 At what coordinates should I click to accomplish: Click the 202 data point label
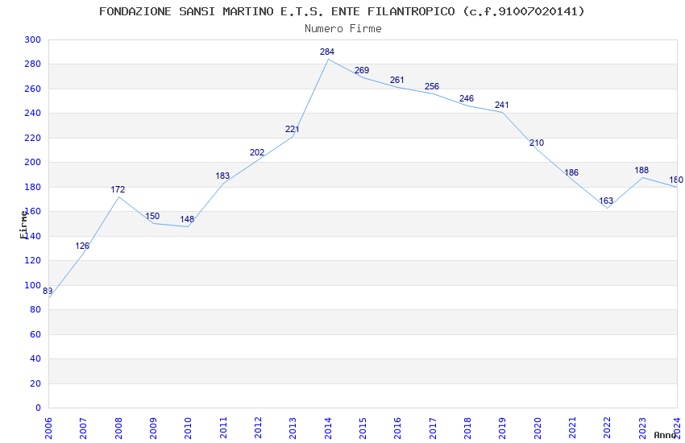pyautogui.click(x=257, y=152)
